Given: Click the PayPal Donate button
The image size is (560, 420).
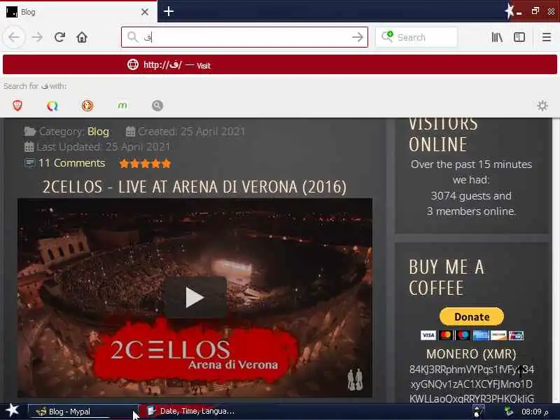Looking at the screenshot, I should click(471, 316).
